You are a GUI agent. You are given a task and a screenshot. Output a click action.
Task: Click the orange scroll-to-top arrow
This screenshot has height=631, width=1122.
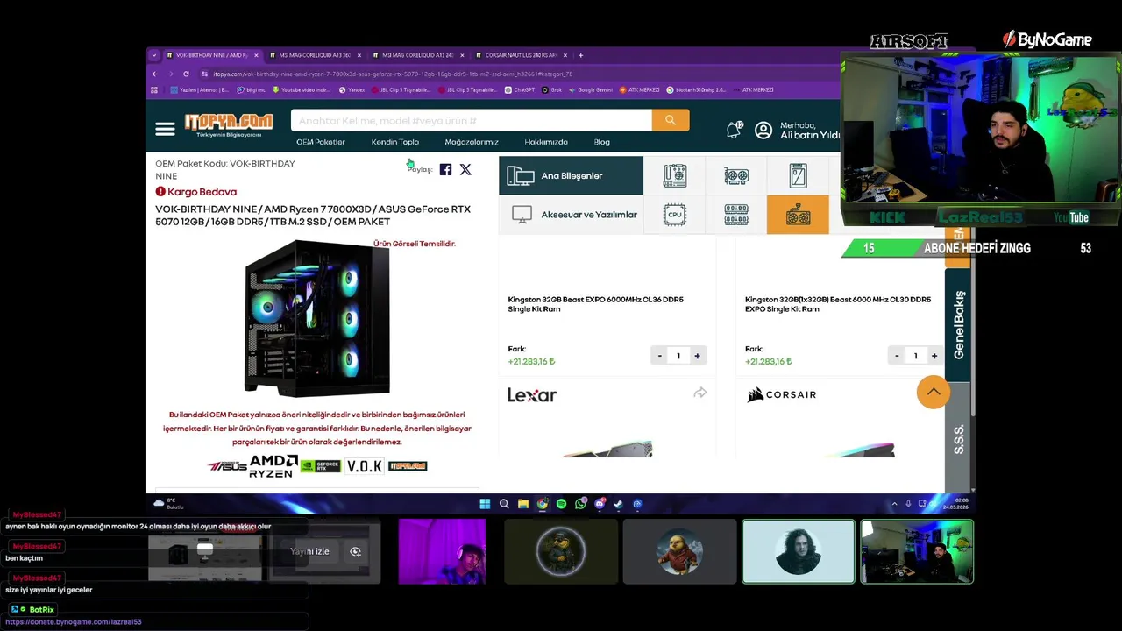(x=933, y=392)
